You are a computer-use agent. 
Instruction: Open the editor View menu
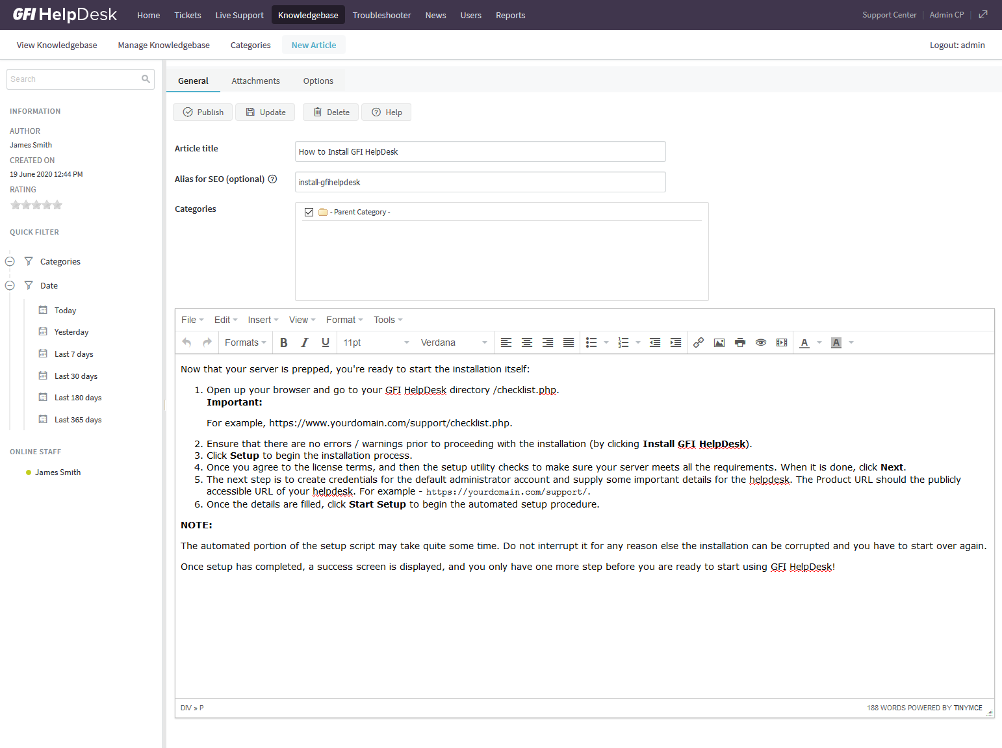coord(302,320)
